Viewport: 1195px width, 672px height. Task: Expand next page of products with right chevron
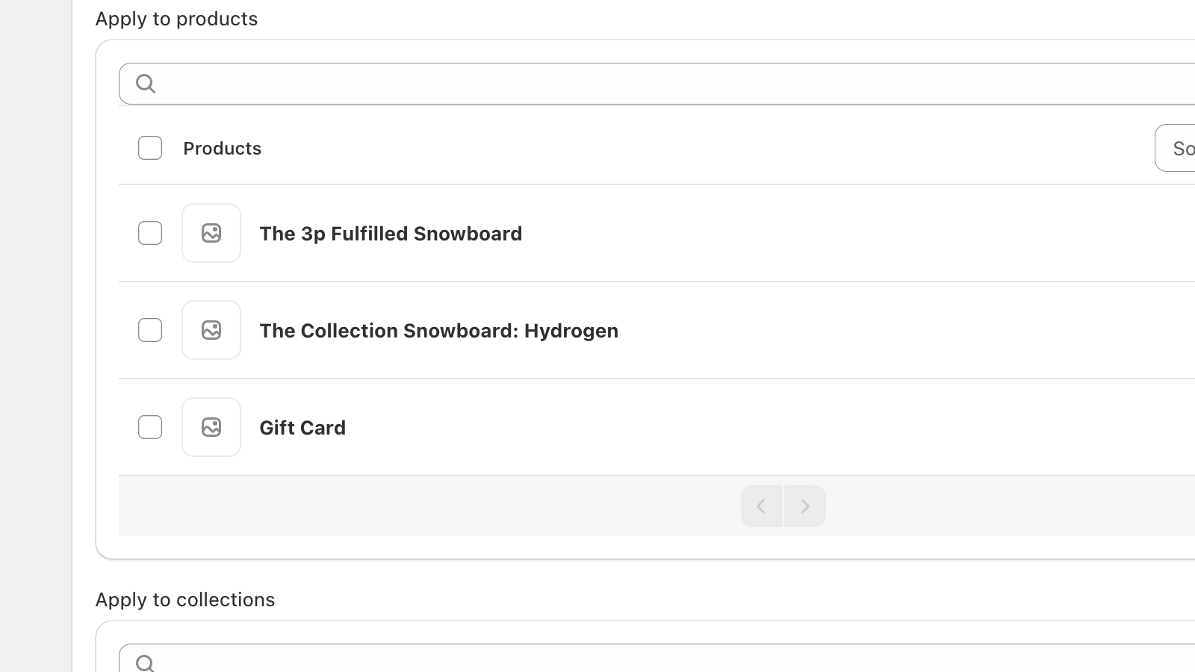805,505
